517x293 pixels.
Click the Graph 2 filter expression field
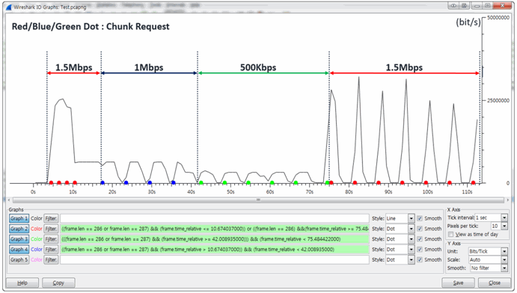tap(215, 229)
